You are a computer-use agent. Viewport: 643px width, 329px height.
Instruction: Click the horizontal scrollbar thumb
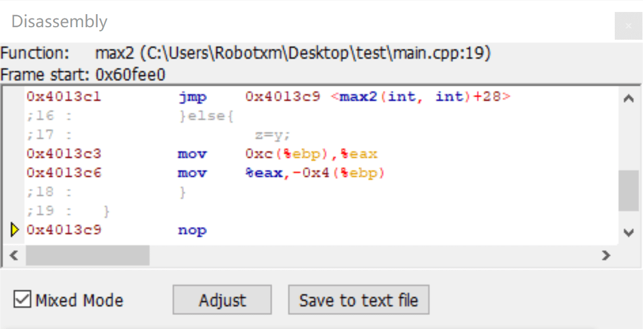(87, 255)
